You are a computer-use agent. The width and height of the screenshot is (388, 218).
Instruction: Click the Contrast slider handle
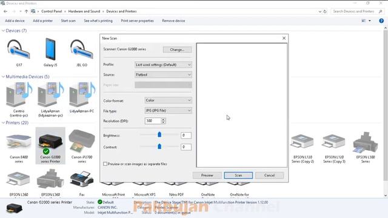pos(159,147)
